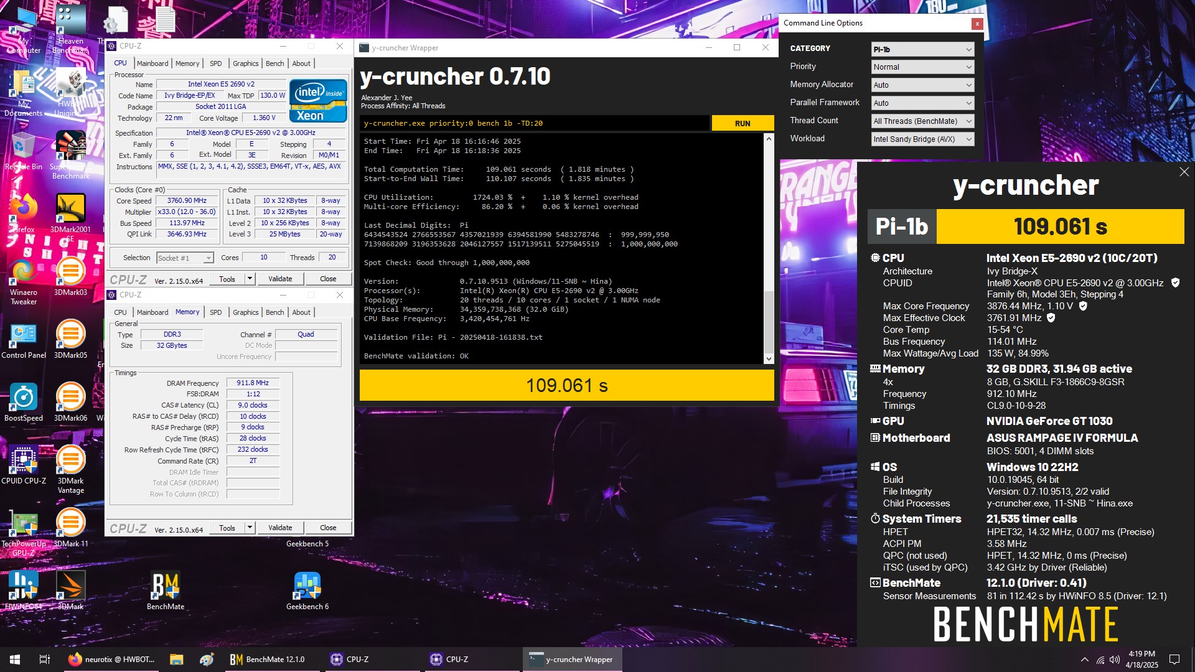1195x672 pixels.
Task: Expand Tools arrow in bottom CPU-Z
Action: (250, 528)
